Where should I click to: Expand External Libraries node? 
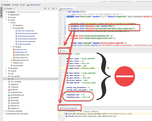pos(4,110)
